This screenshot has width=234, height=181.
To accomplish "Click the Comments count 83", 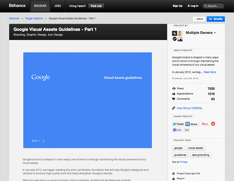I will pyautogui.click(x=213, y=99).
